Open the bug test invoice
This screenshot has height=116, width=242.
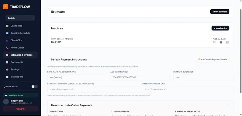[x=56, y=42]
